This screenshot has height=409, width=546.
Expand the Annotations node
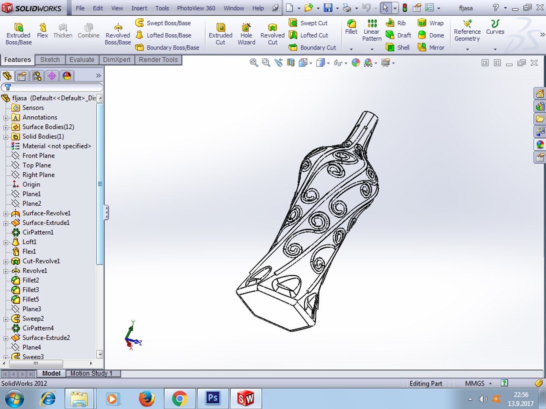[6, 118]
